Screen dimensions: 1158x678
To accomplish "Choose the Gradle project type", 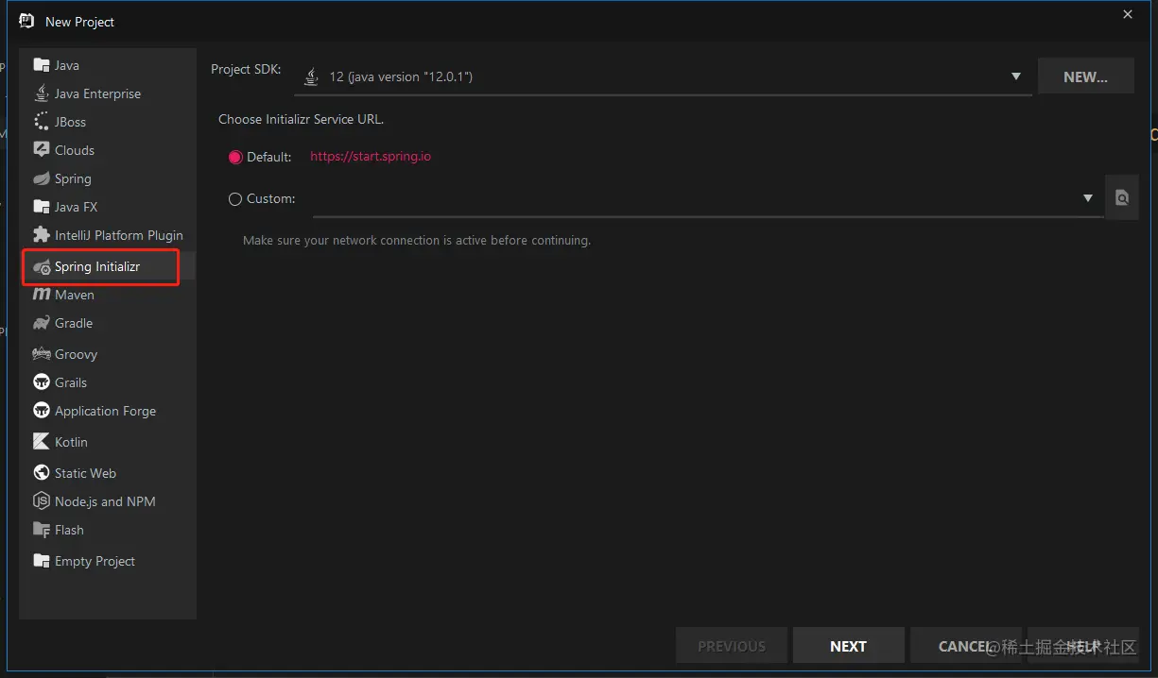I will [x=108, y=323].
